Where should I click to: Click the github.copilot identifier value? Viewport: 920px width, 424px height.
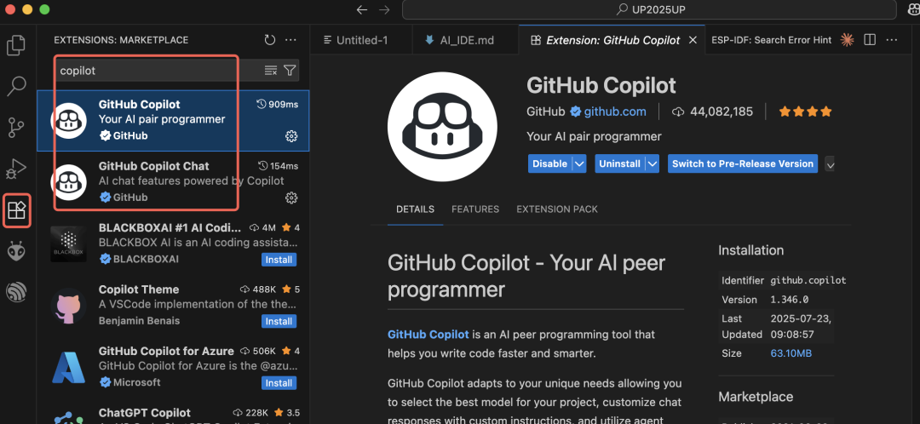point(808,280)
